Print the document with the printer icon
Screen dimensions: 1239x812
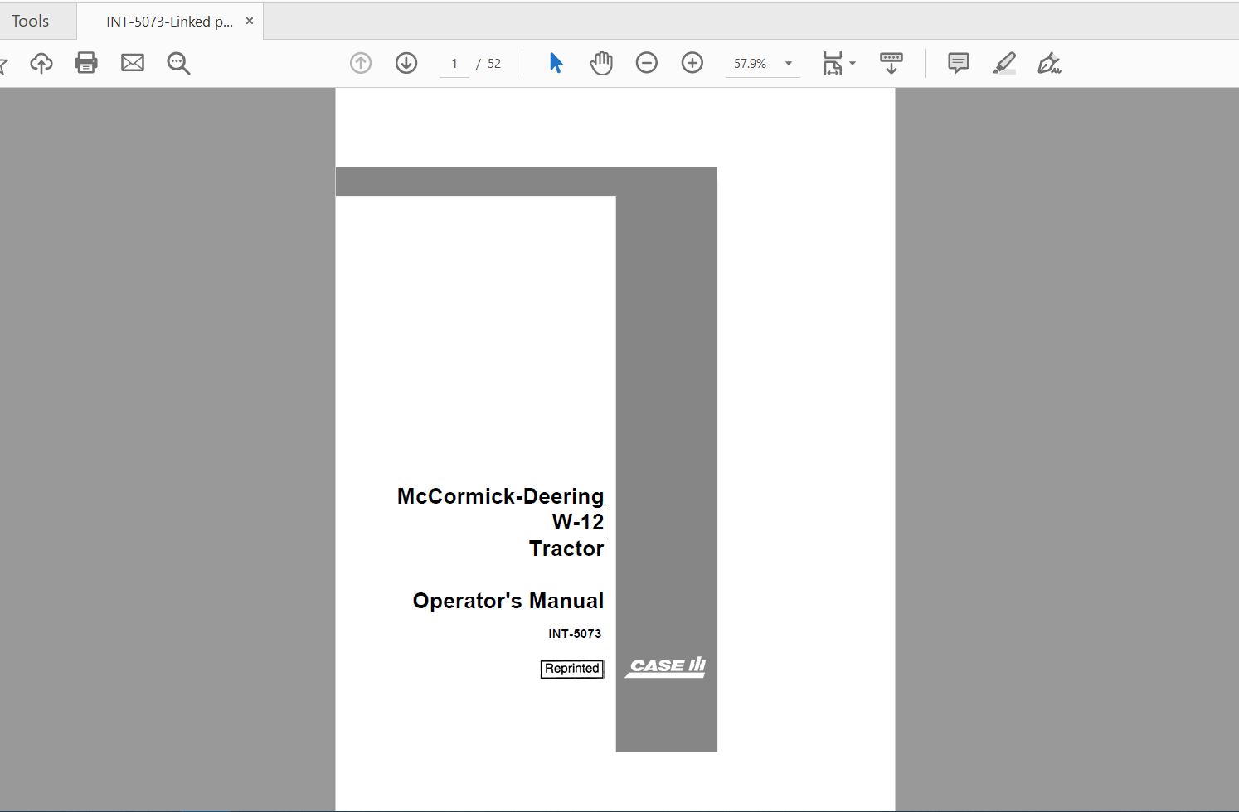(86, 63)
